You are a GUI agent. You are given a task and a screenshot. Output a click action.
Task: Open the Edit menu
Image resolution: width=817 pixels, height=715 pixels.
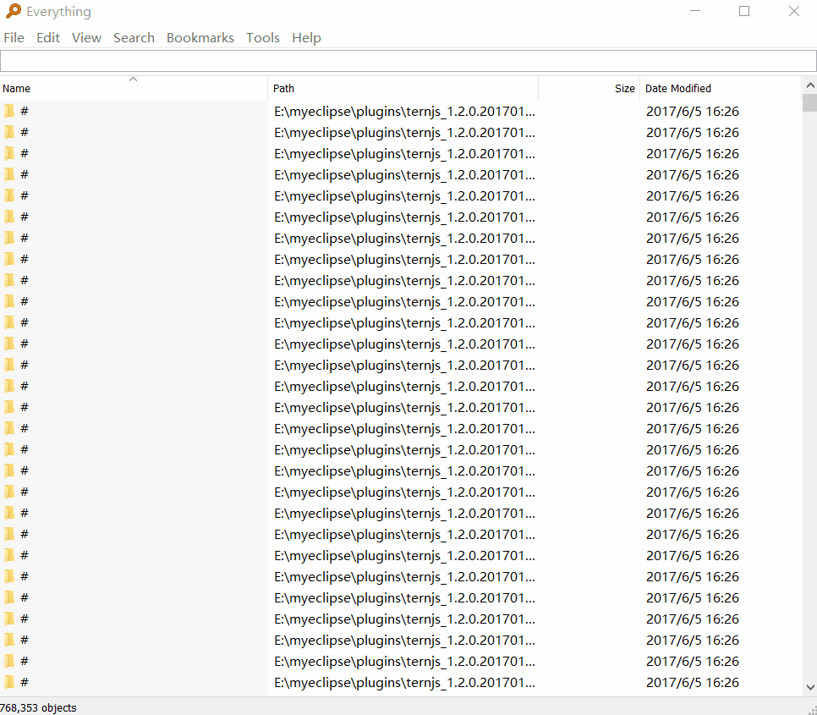click(48, 37)
